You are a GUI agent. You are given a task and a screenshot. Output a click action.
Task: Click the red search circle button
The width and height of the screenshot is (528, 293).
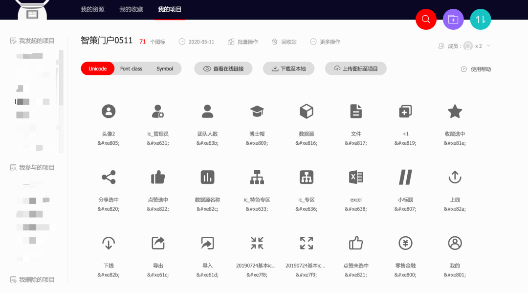coord(426,20)
